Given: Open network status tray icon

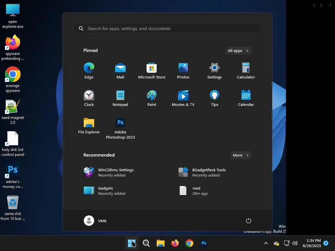Looking at the screenshot, I should point(287,243).
